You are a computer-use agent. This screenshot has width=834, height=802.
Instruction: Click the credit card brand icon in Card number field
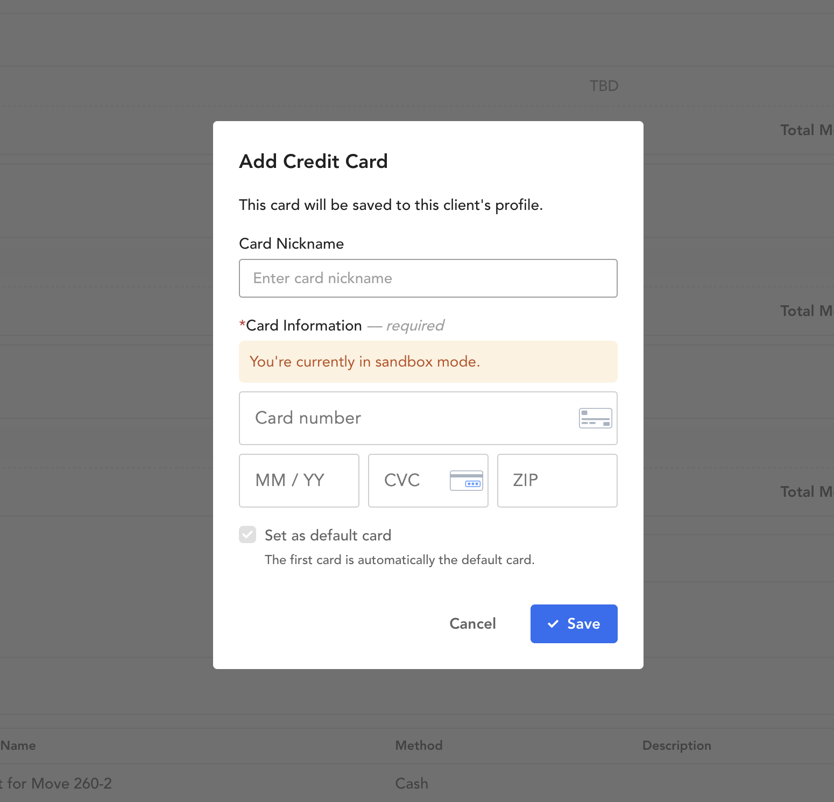(595, 418)
